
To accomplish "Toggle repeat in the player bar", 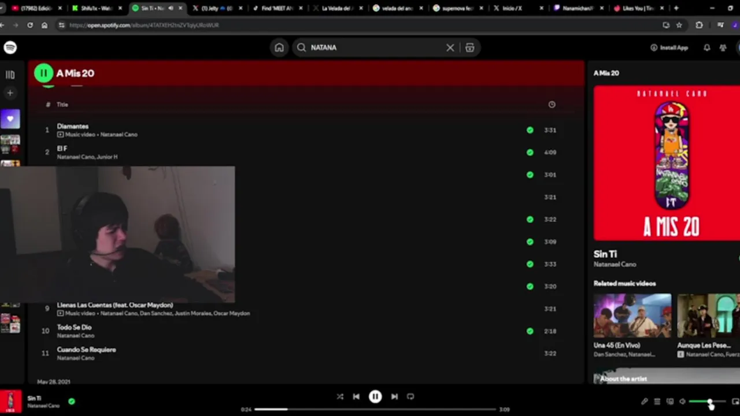I will [x=410, y=396].
